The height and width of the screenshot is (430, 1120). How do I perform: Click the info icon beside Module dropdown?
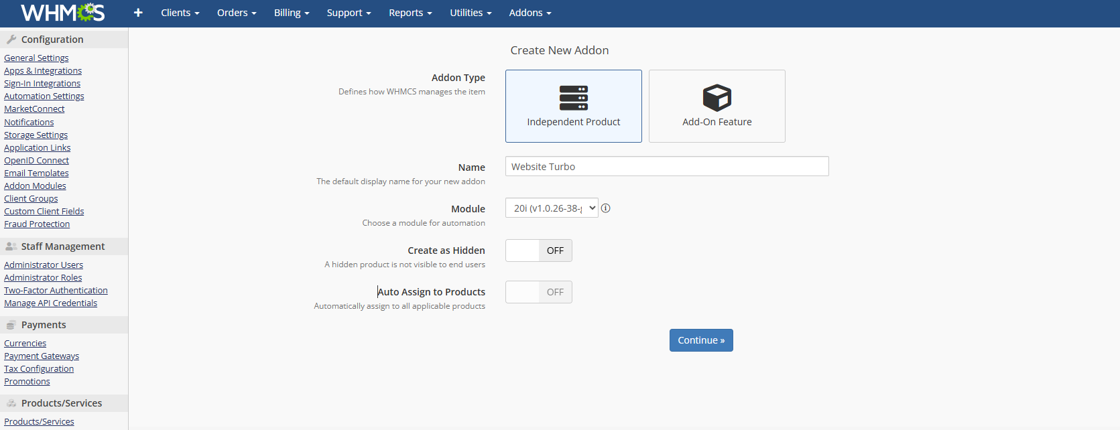(606, 208)
